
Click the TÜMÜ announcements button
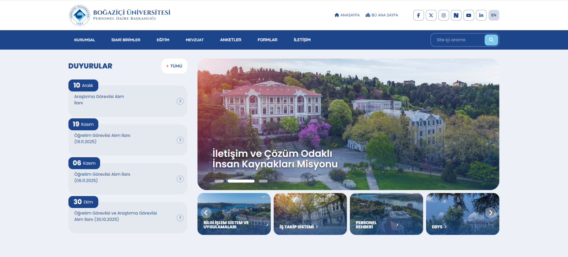(x=174, y=66)
